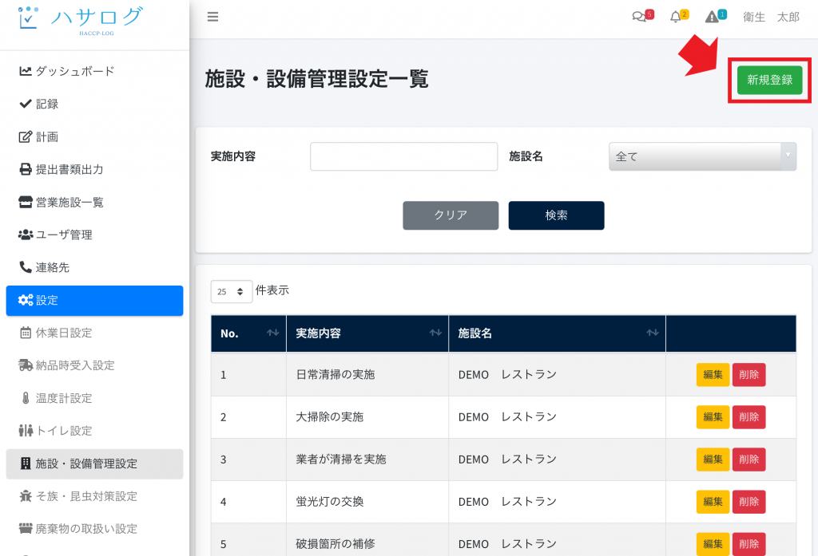818x556 pixels.
Task: Click the 計画 edit icon
Action: (x=26, y=136)
